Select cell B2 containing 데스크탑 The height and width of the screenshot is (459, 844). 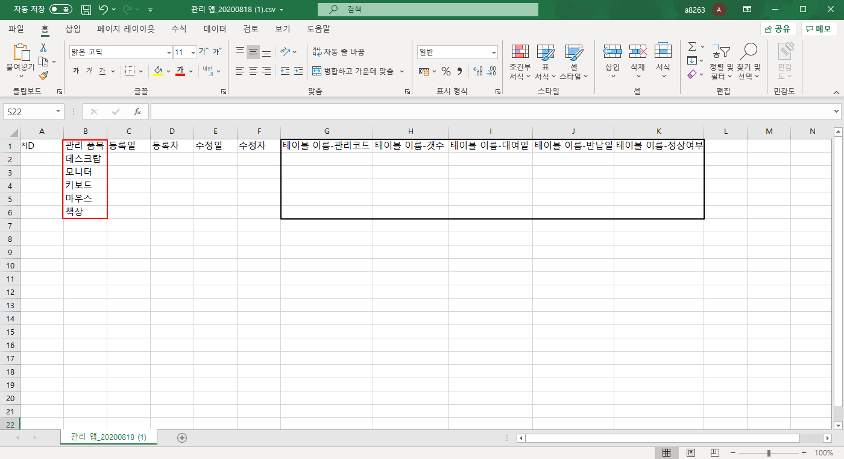[85, 159]
